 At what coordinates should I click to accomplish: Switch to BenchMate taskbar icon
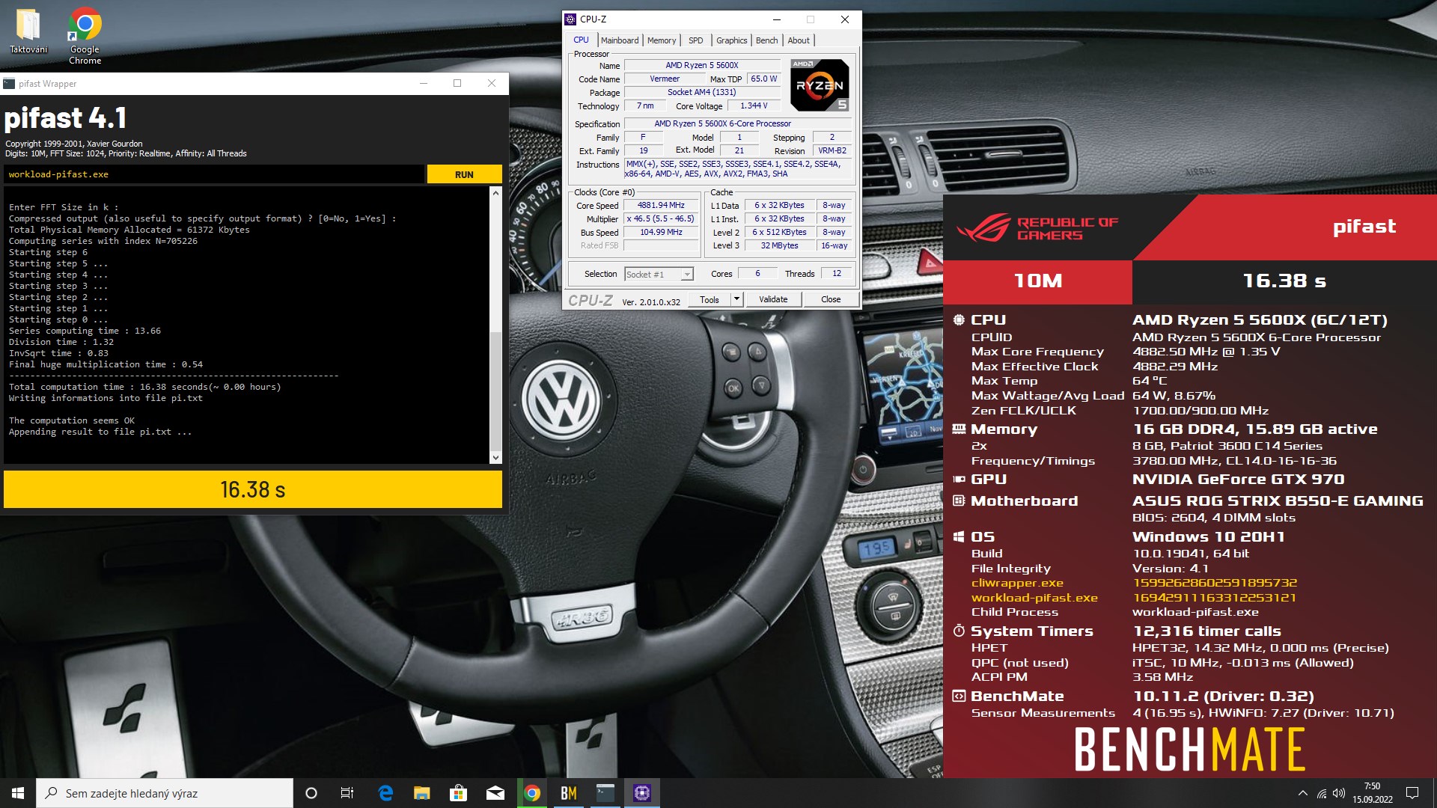(569, 793)
